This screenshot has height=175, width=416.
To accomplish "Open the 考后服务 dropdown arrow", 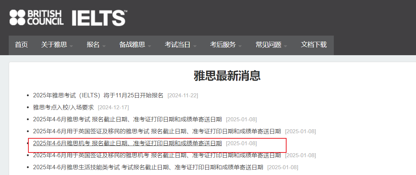I will 240,46.
